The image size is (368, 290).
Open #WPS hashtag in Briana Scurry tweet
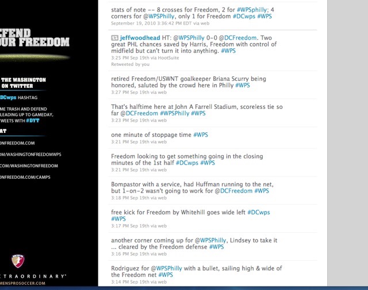click(x=243, y=85)
